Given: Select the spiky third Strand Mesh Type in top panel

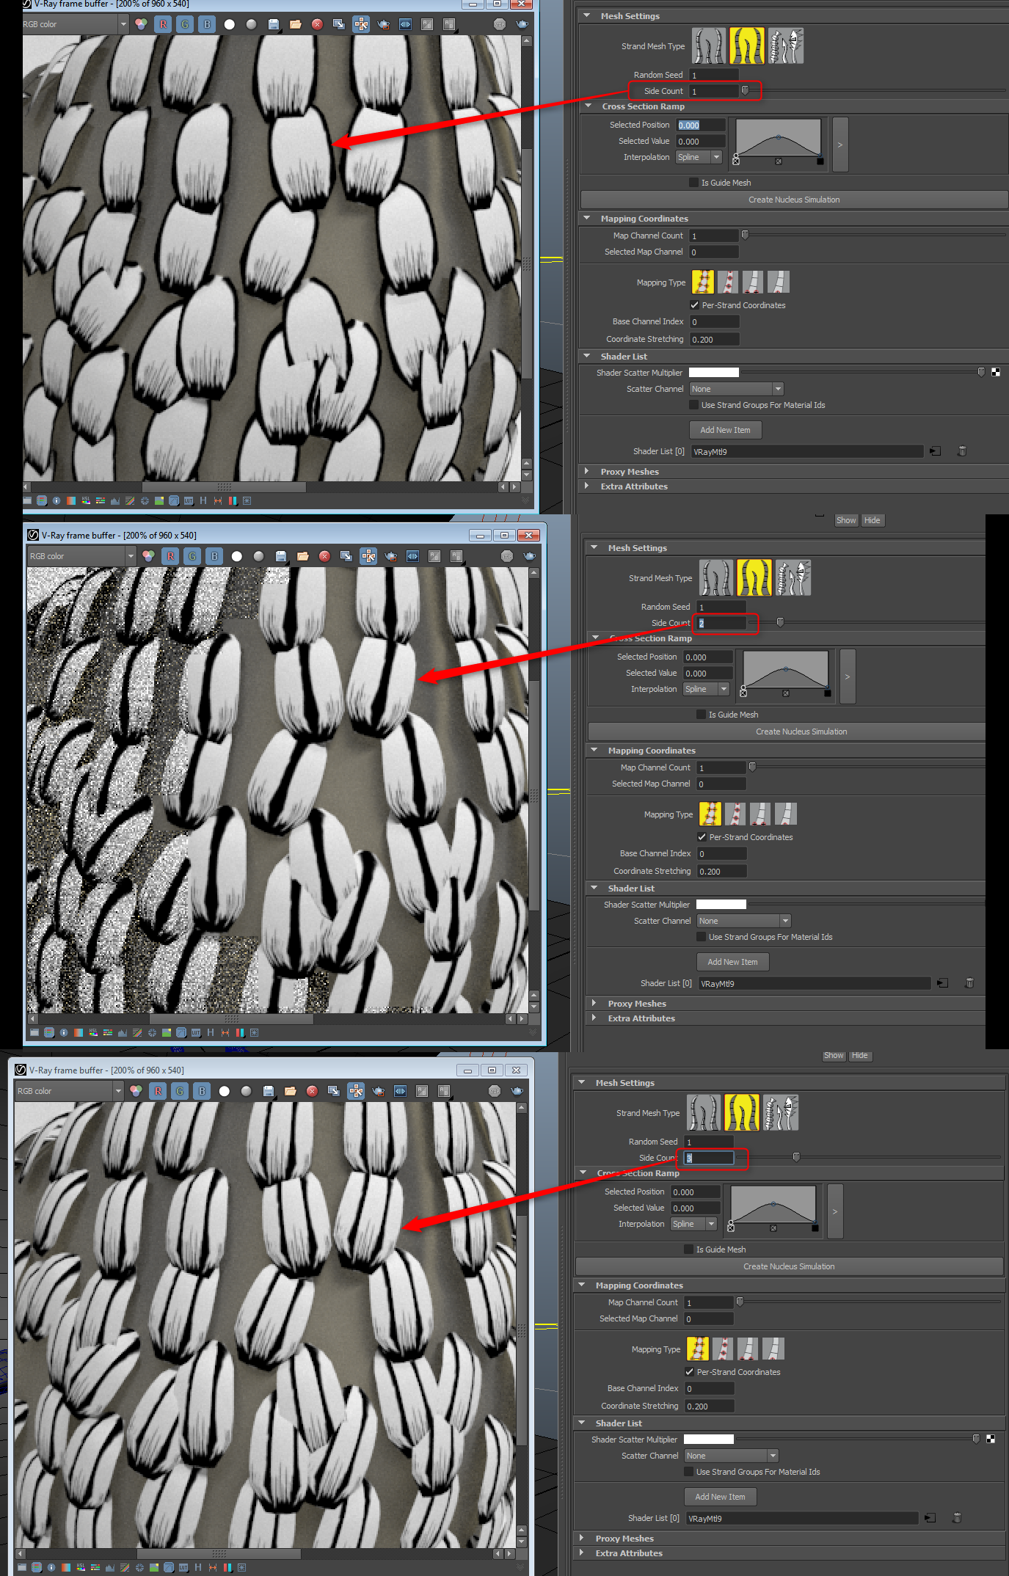Looking at the screenshot, I should click(x=786, y=46).
